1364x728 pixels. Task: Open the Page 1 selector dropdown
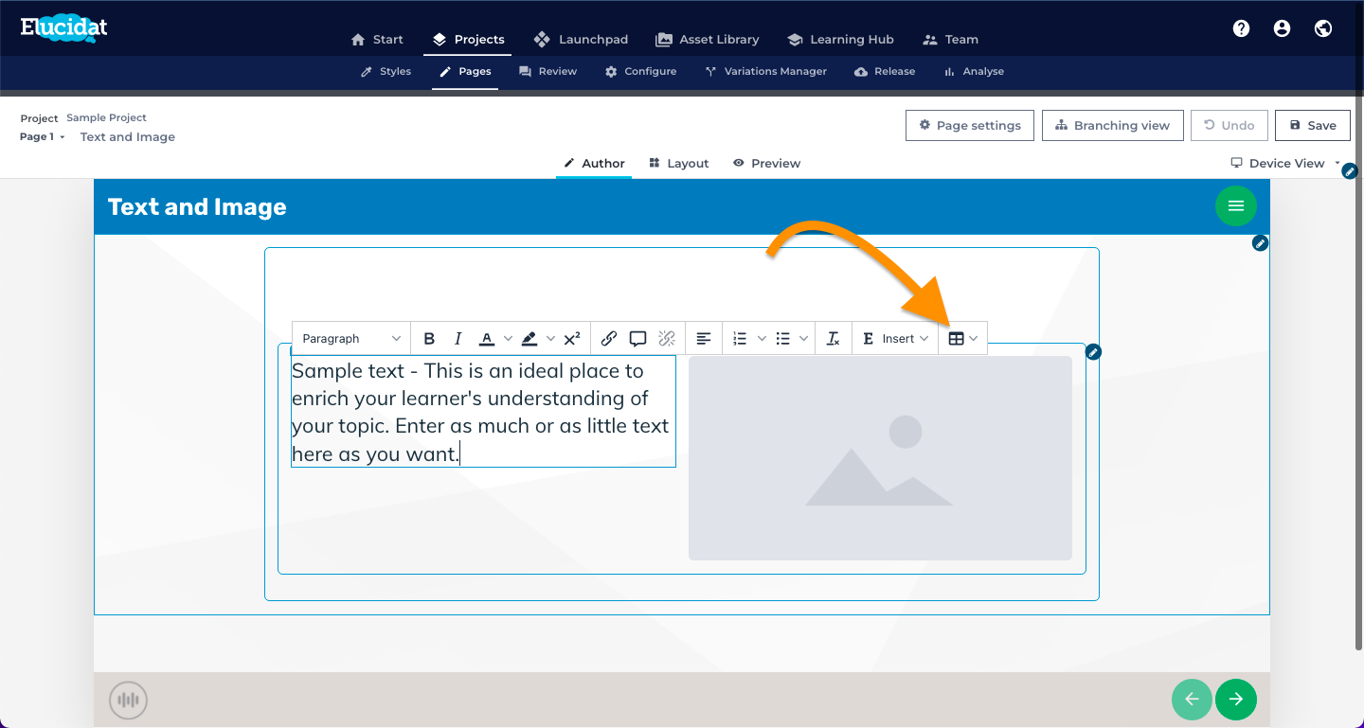pos(43,136)
